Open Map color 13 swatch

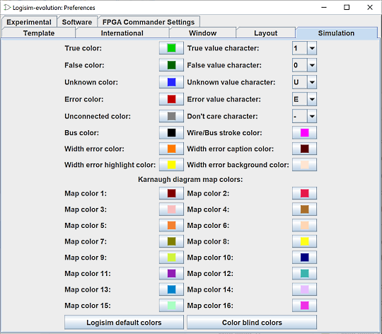171,289
